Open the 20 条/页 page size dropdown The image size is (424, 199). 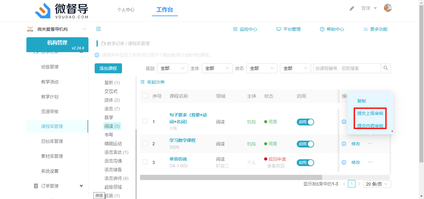(377, 184)
